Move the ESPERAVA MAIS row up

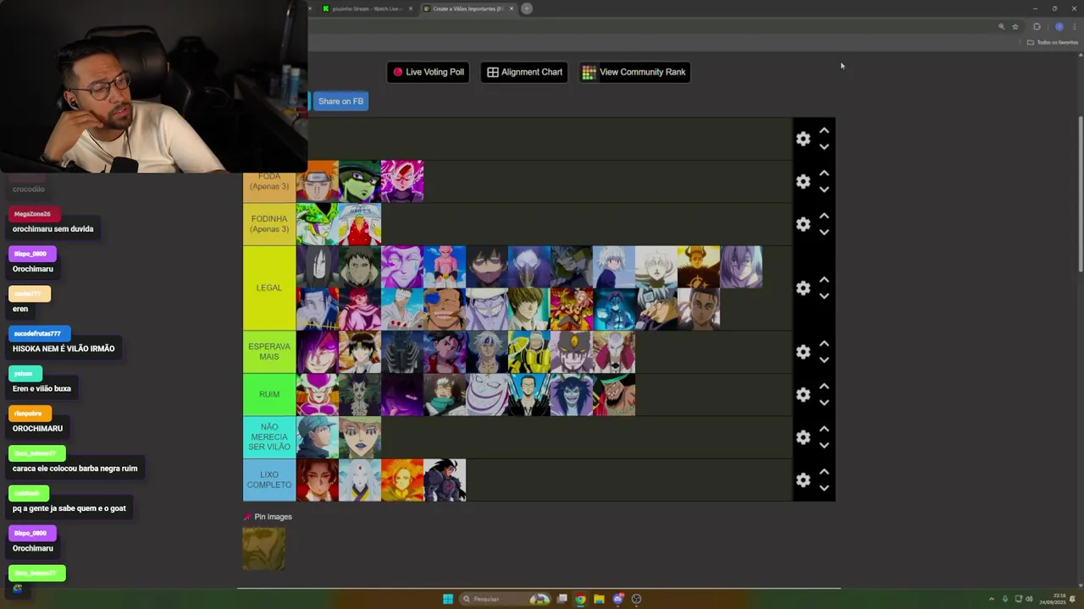click(x=824, y=343)
